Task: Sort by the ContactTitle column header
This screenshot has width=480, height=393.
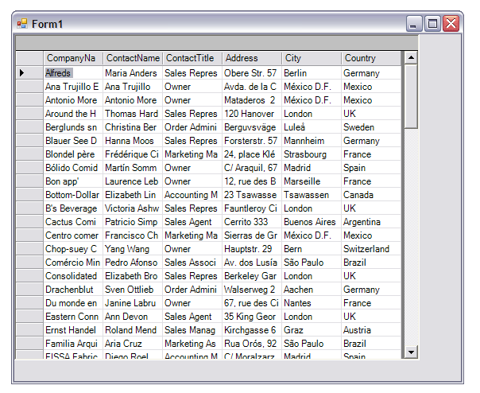Action: tap(192, 58)
